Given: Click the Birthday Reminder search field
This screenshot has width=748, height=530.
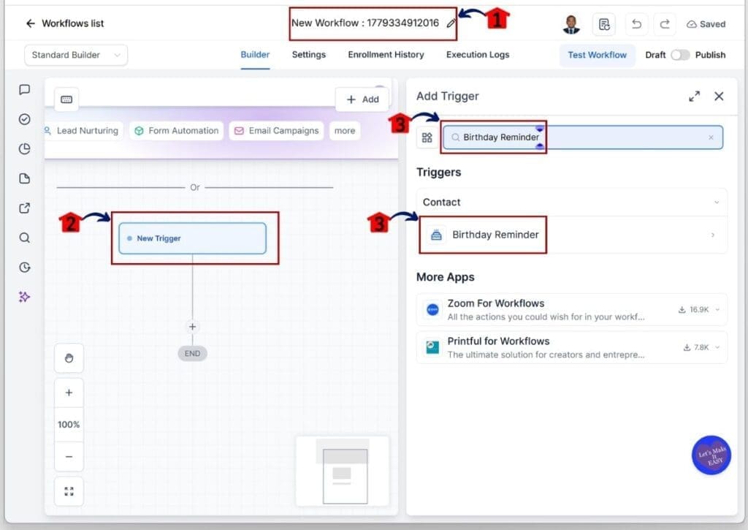Looking at the screenshot, I should click(x=582, y=137).
